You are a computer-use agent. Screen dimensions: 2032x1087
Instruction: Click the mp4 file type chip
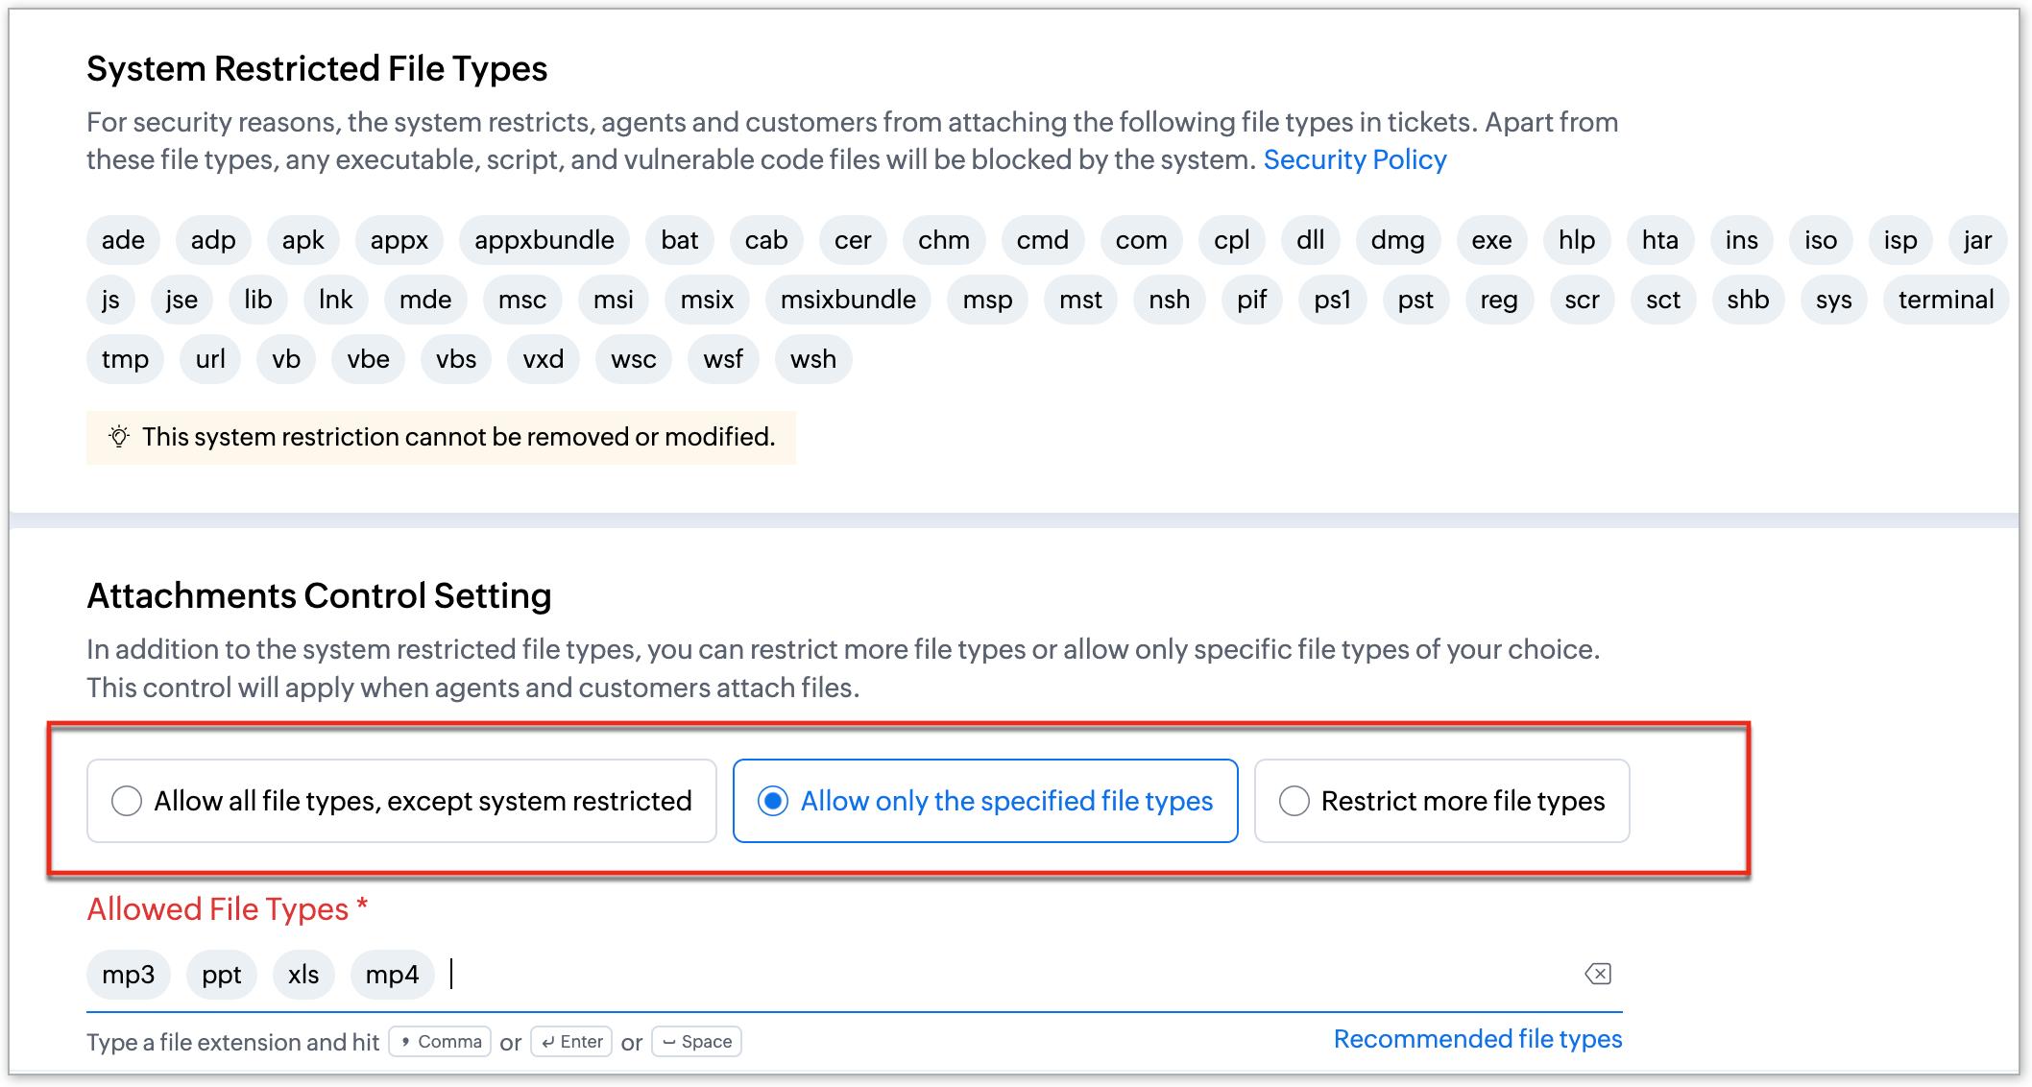(392, 975)
